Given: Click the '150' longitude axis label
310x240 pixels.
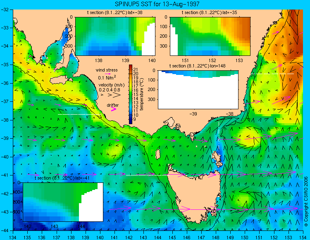Looking at the screenshot, I should click(x=245, y=238).
